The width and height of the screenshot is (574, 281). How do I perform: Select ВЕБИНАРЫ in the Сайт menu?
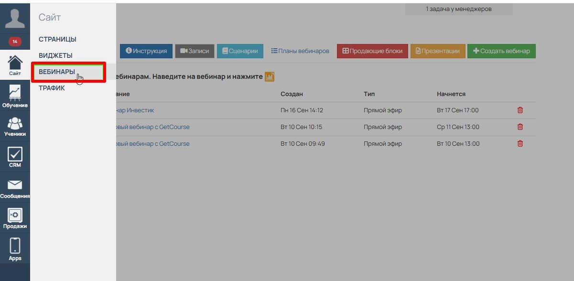[x=57, y=72]
